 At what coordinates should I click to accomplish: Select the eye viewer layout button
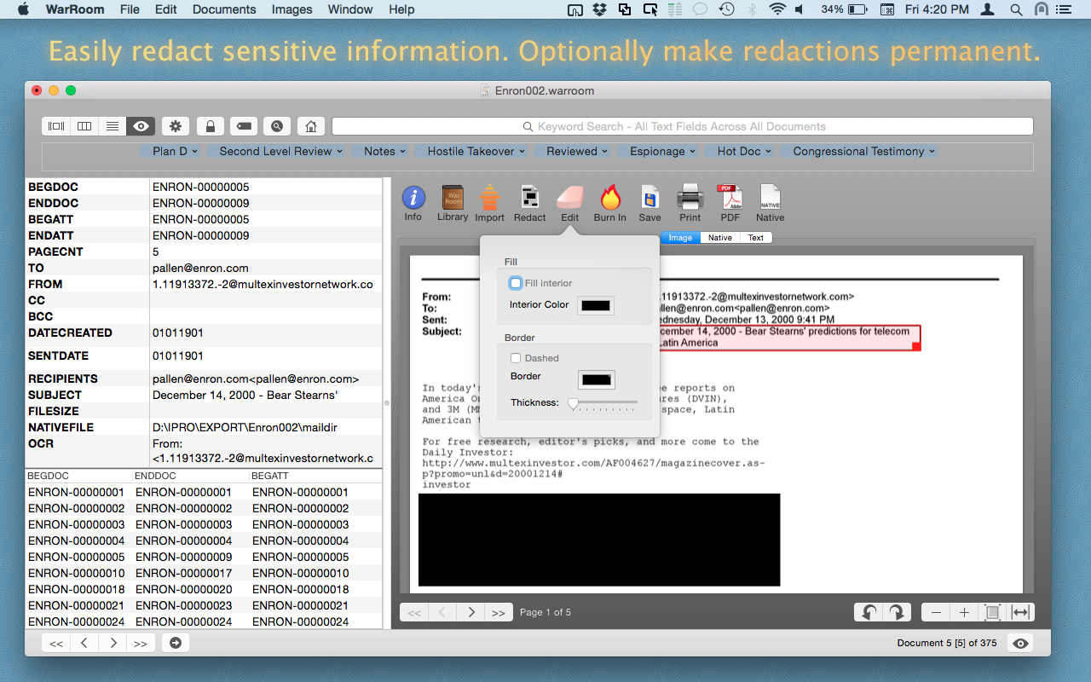pyautogui.click(x=141, y=126)
